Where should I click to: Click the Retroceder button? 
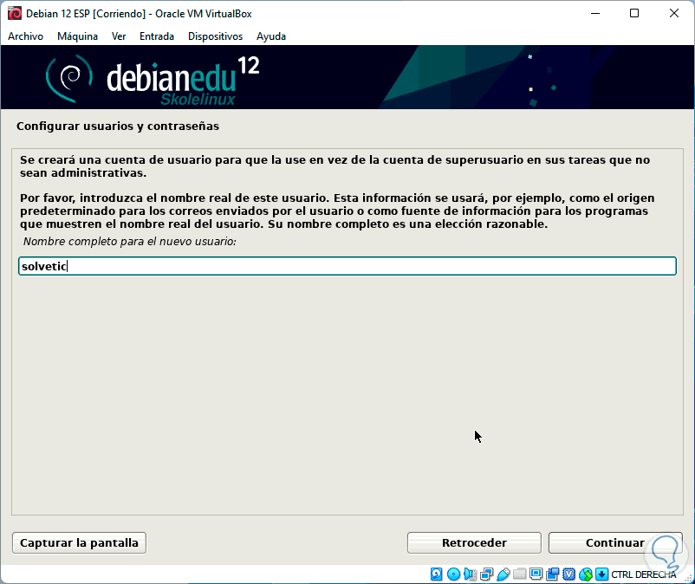click(474, 542)
